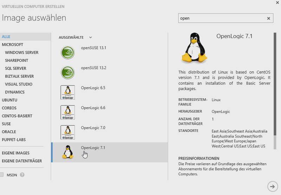Select the COREOS category
The image size is (281, 195).
[9, 108]
